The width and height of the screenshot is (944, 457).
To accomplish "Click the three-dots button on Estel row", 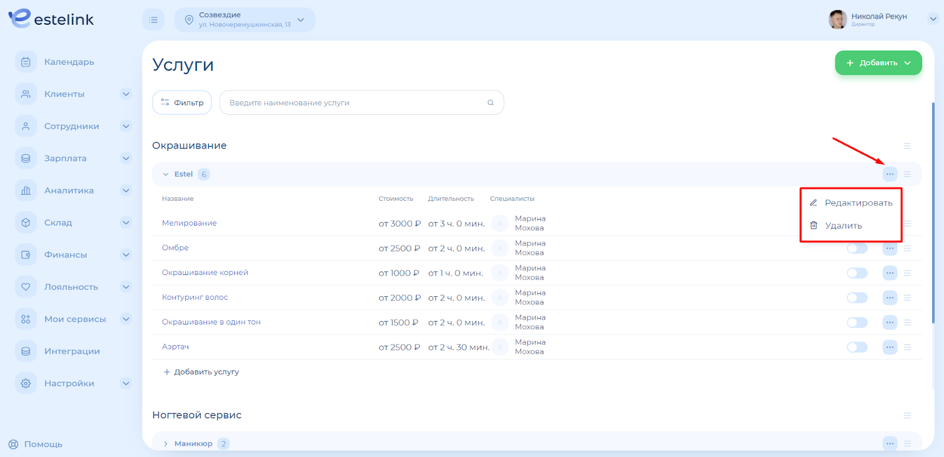I will (x=890, y=174).
